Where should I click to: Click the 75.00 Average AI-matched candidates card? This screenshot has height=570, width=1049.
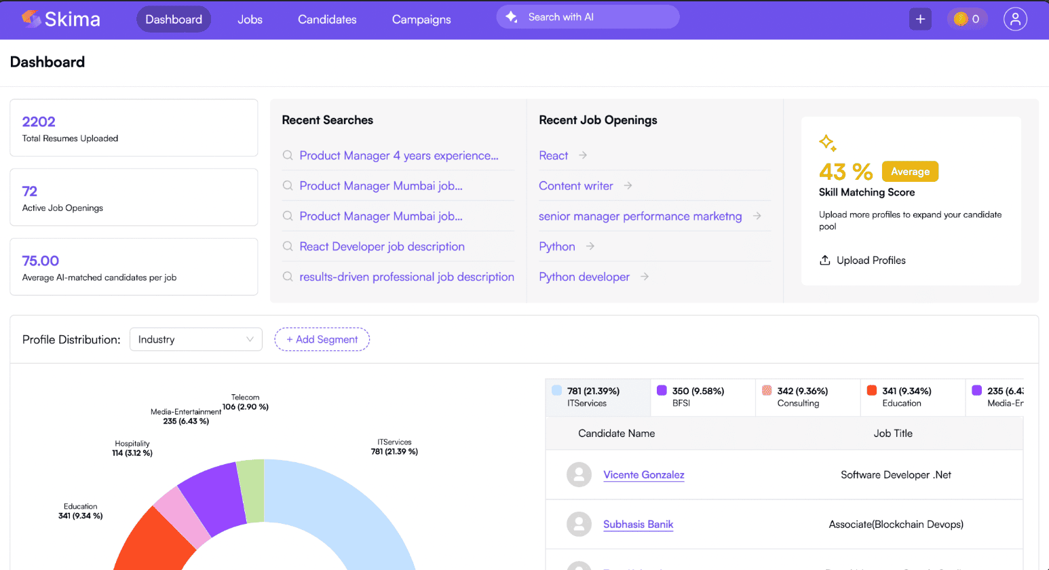(x=134, y=267)
